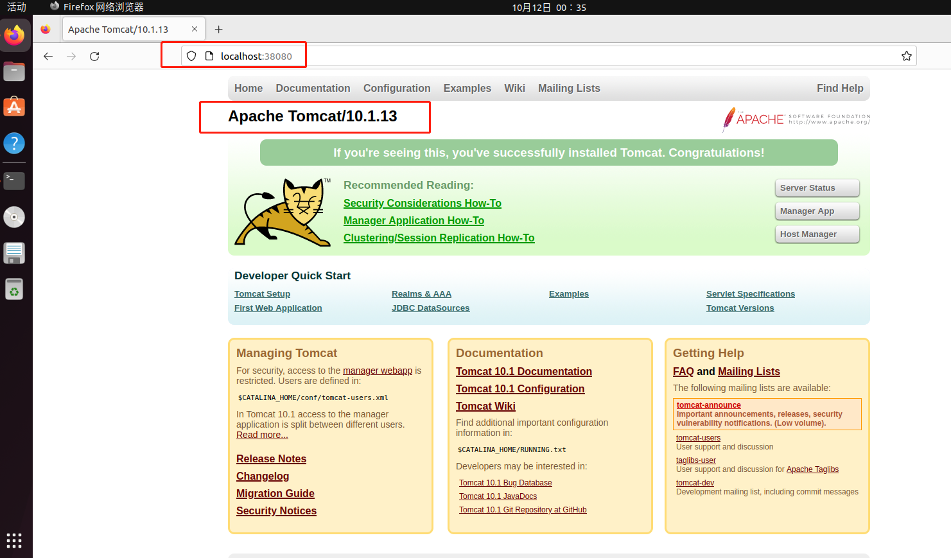Open the Help app from the dock
Screen dimensions: 951x558
coord(14,143)
